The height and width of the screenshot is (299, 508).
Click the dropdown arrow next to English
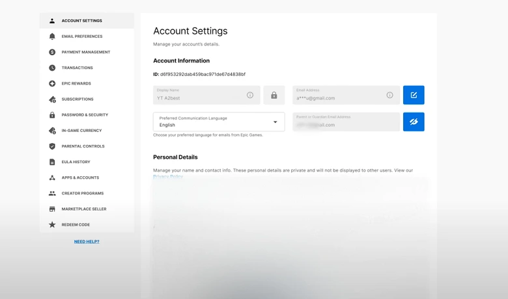[275, 122]
